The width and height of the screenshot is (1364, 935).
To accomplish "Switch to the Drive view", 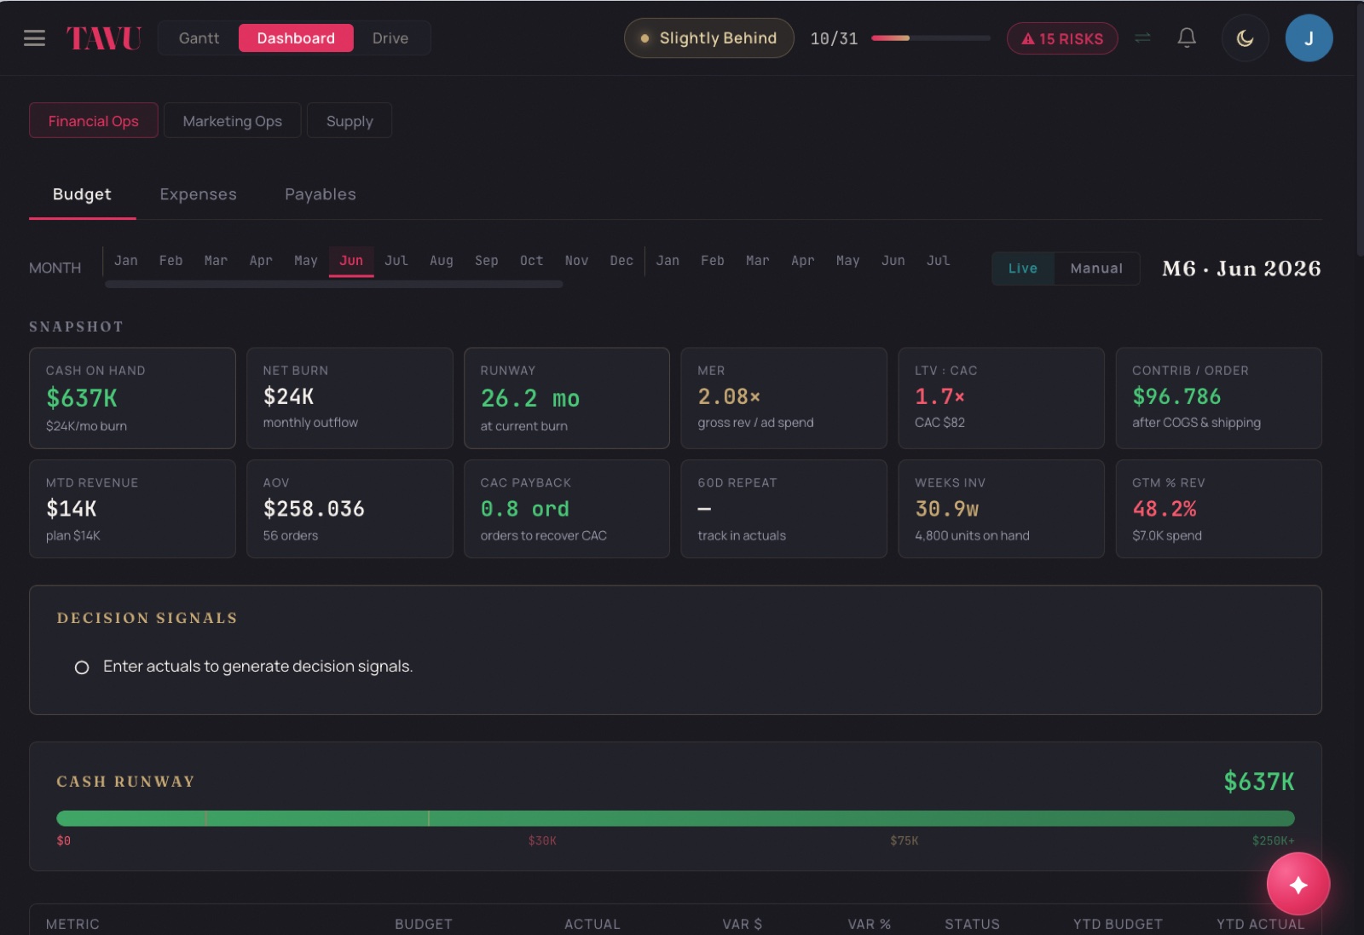I will tap(390, 38).
